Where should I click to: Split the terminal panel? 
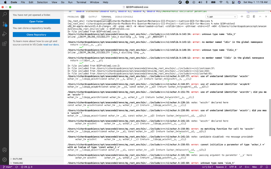248,16
